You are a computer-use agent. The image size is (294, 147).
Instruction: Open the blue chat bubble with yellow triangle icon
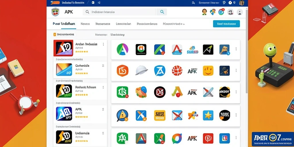[122, 115]
